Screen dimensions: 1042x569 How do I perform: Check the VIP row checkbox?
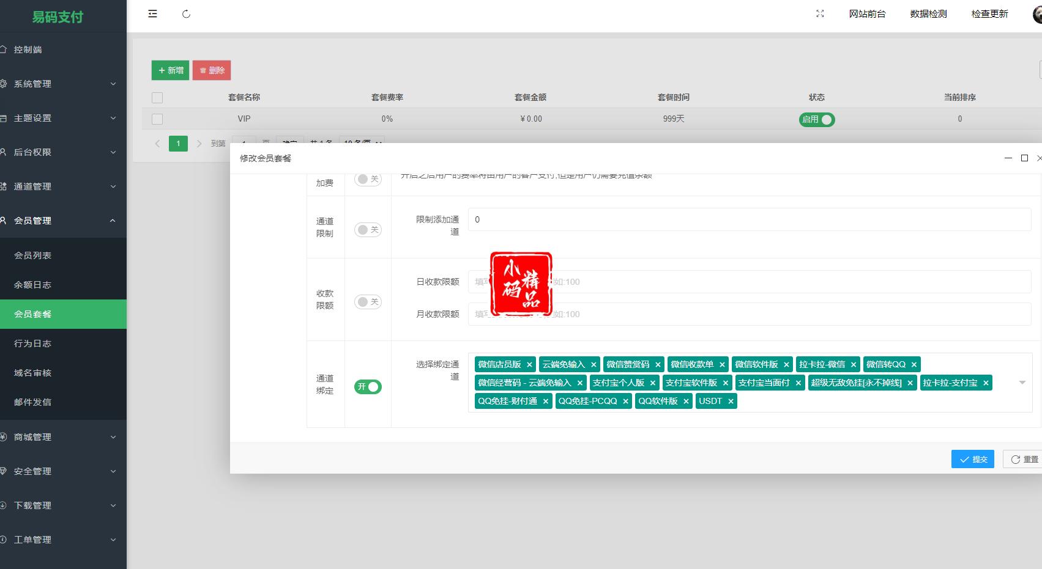pos(157,119)
